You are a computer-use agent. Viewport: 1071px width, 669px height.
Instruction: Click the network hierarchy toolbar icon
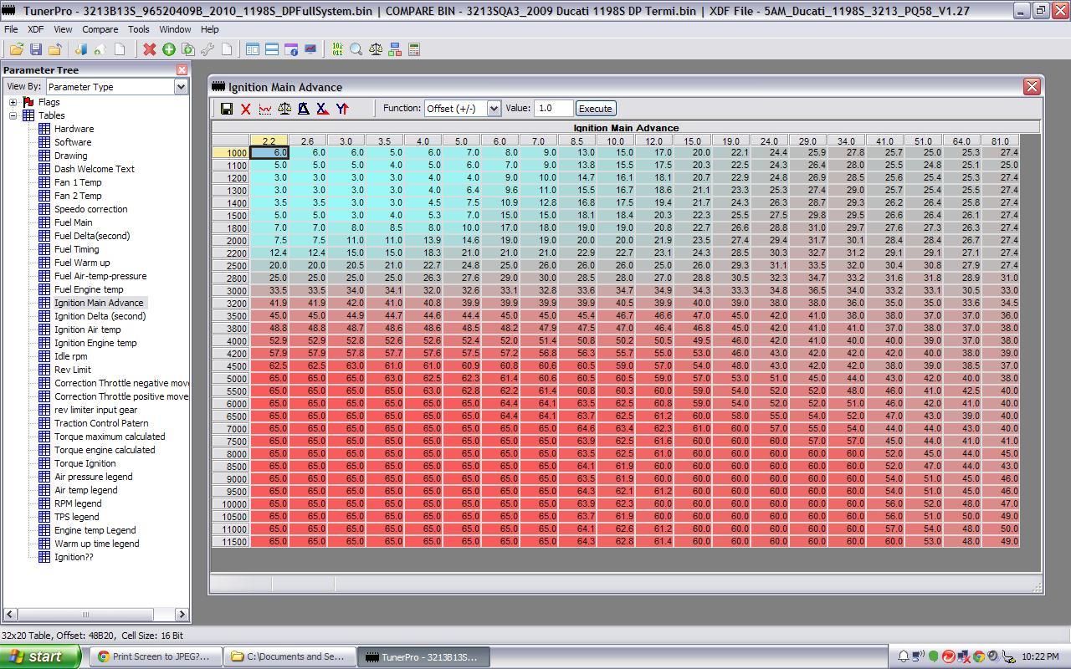pyautogui.click(x=395, y=49)
